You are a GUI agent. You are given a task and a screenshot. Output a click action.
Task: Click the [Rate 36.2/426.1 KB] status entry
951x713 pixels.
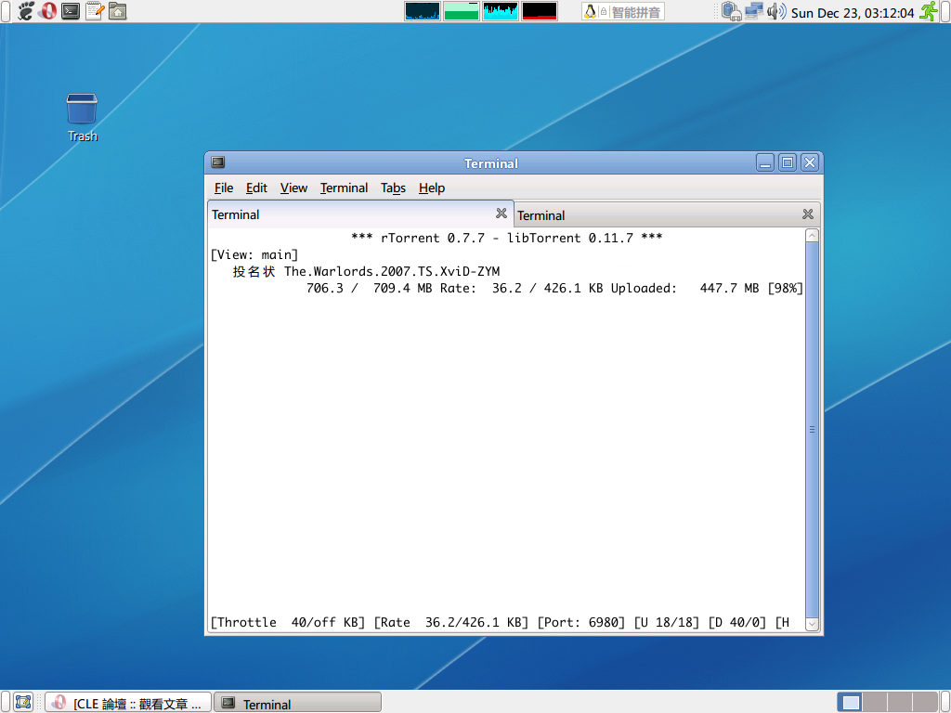tap(451, 623)
